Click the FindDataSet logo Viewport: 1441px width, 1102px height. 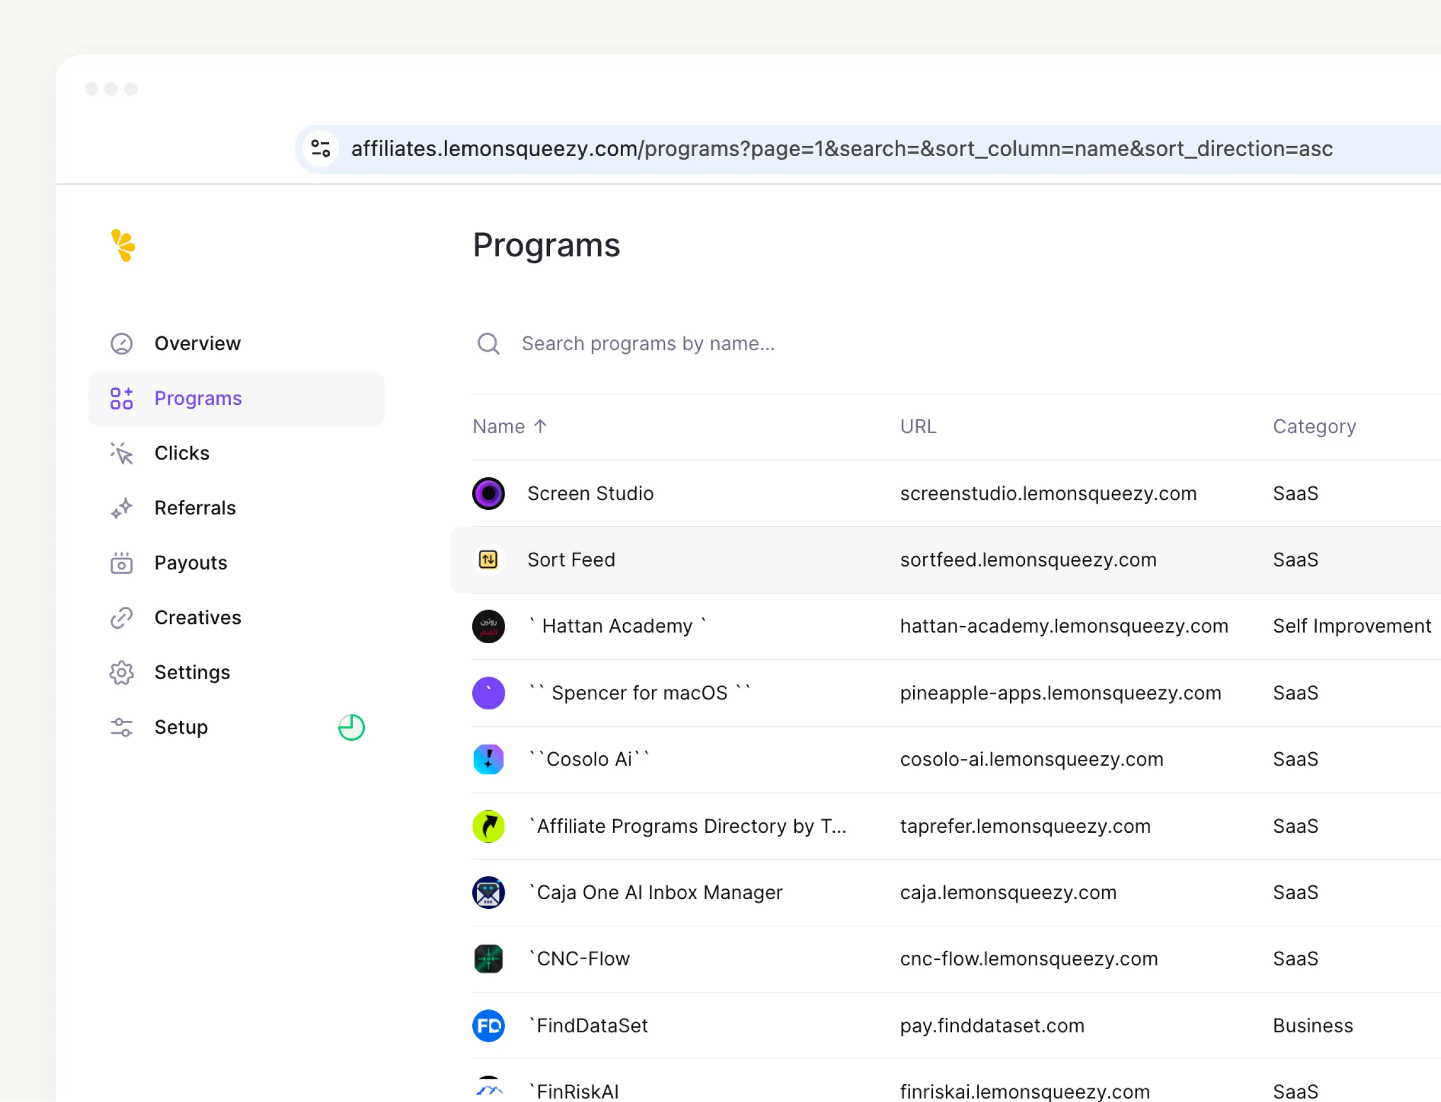click(x=488, y=1025)
